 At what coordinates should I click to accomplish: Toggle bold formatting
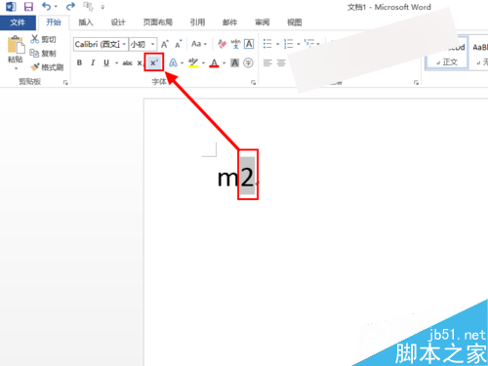(79, 62)
